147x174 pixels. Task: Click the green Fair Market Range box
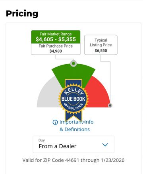[56, 37]
